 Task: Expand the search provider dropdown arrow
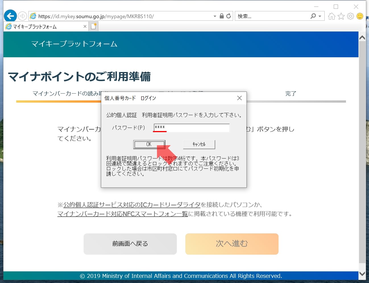click(320, 16)
